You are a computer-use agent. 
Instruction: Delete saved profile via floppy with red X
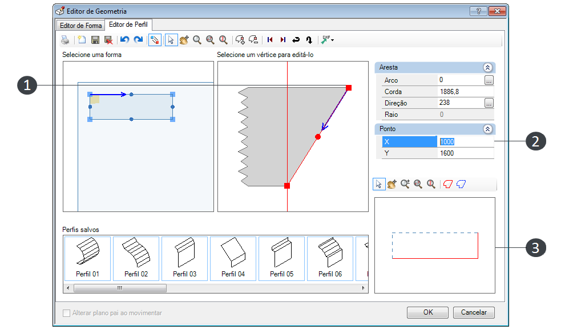[x=108, y=40]
